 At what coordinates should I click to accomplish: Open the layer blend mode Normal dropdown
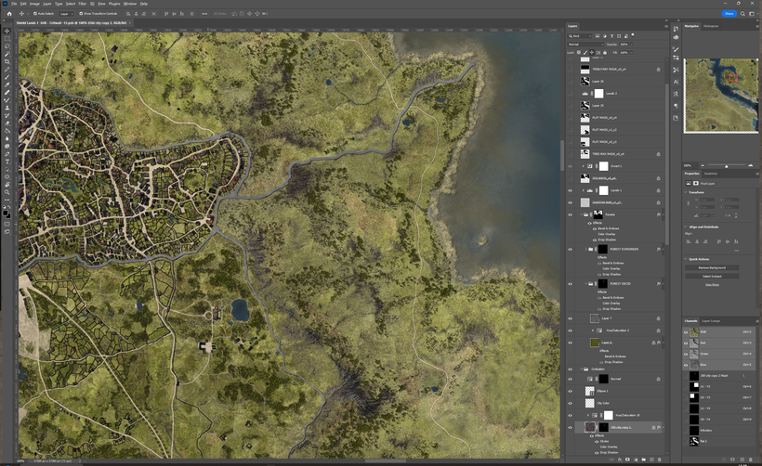pyautogui.click(x=586, y=45)
